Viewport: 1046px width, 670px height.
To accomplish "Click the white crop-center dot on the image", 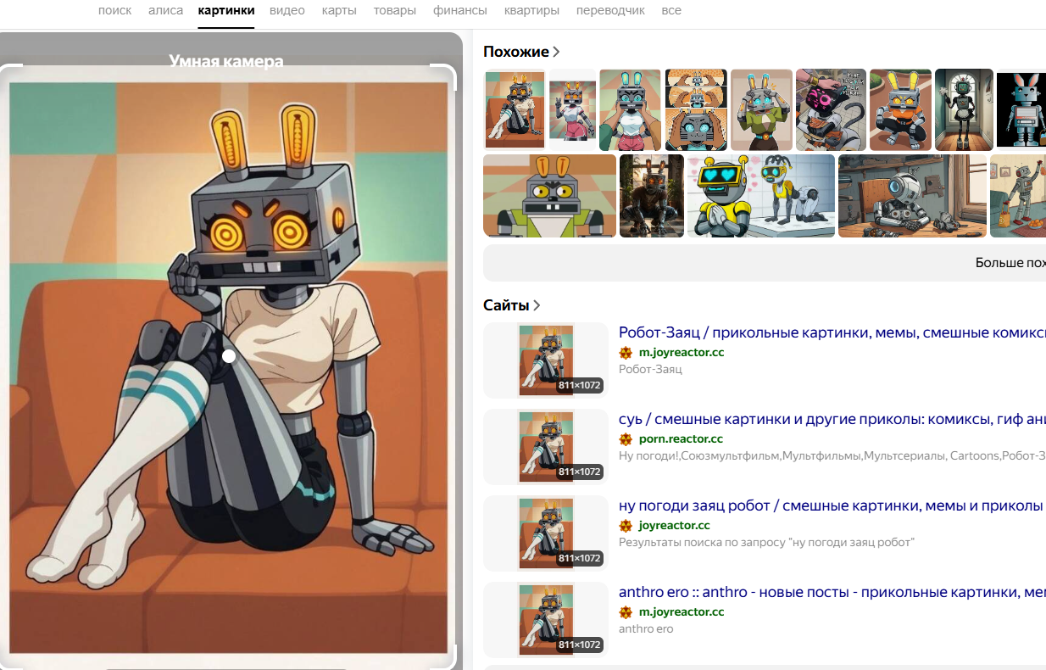I will tap(229, 356).
